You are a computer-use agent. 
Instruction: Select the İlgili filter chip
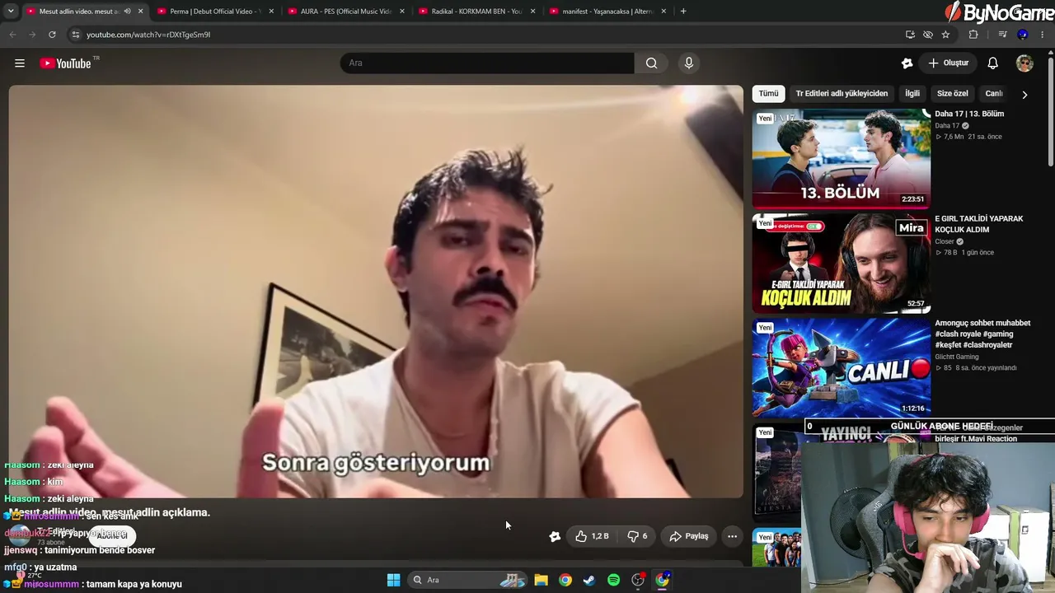(x=912, y=94)
